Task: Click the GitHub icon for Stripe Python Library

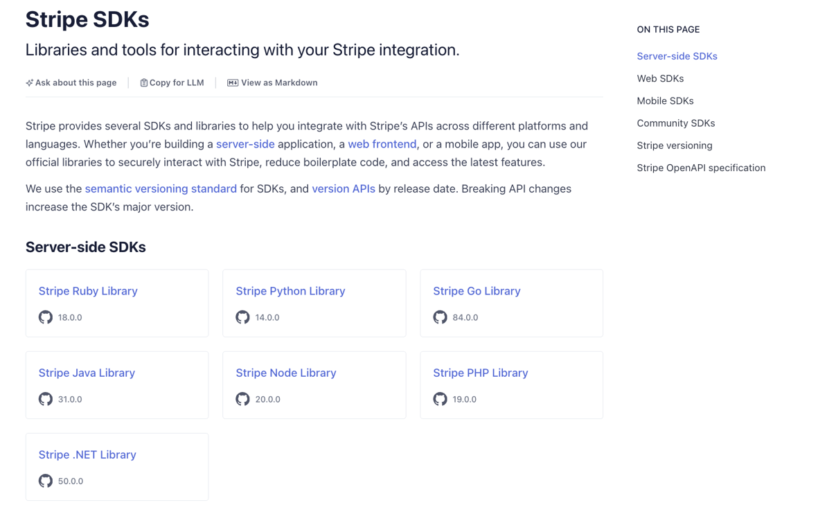Action: coord(242,317)
